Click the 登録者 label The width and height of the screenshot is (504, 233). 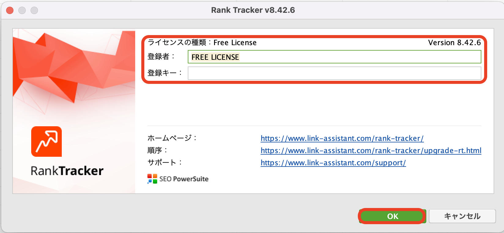(x=161, y=57)
